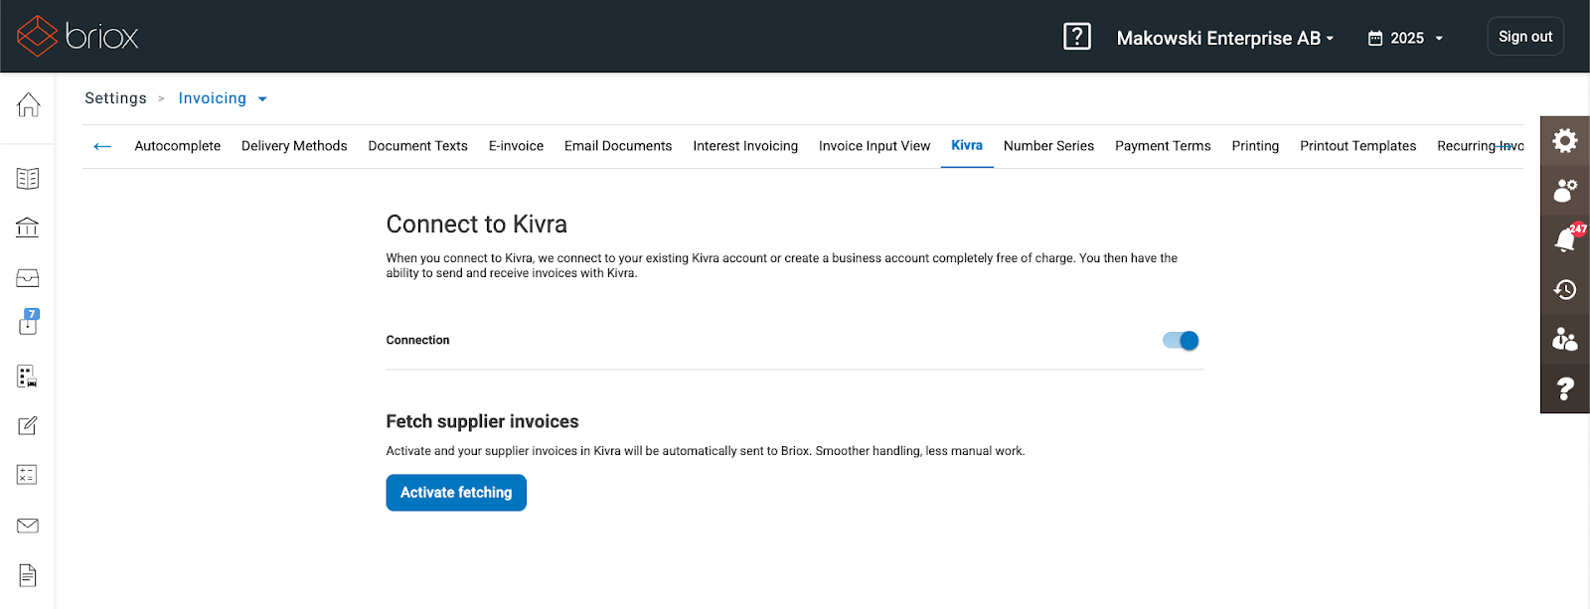Screen dimensions: 1590x609
Task: Open the bank building icon in sidebar
Action: tap(28, 228)
